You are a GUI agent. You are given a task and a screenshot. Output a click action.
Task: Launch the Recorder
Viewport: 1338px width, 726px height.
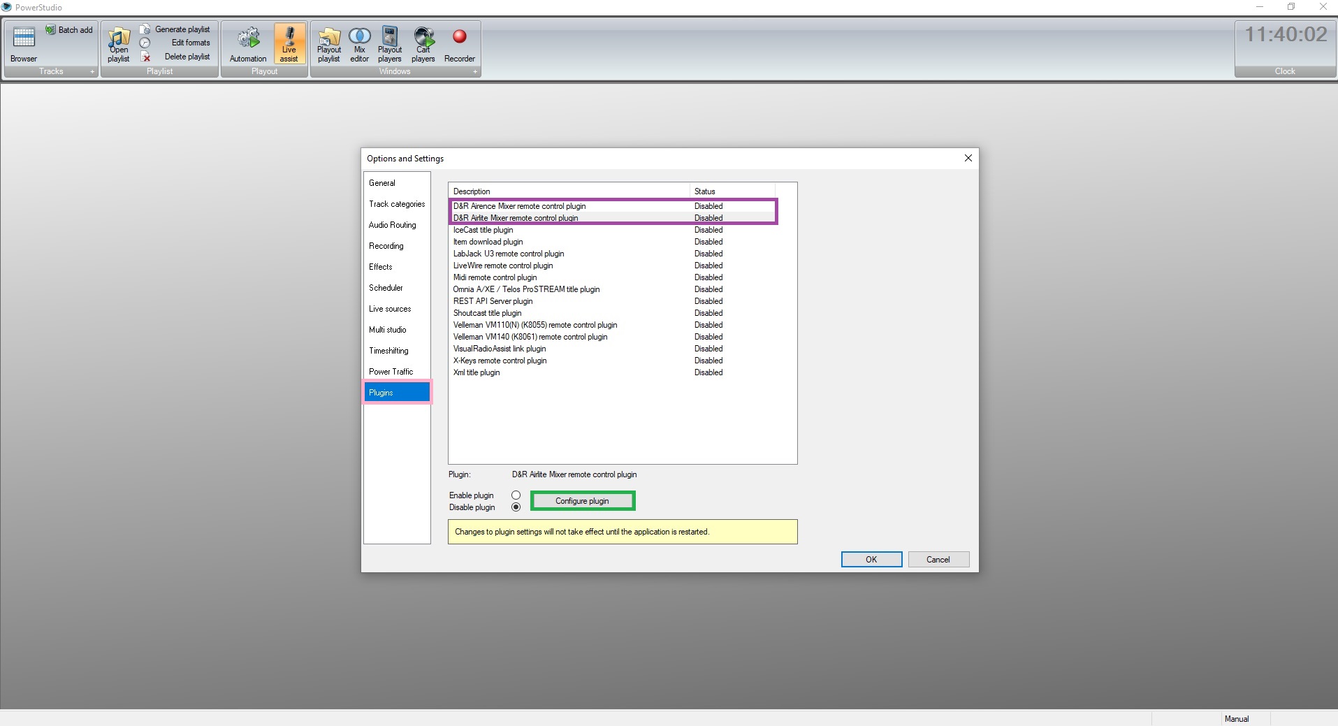click(x=459, y=44)
